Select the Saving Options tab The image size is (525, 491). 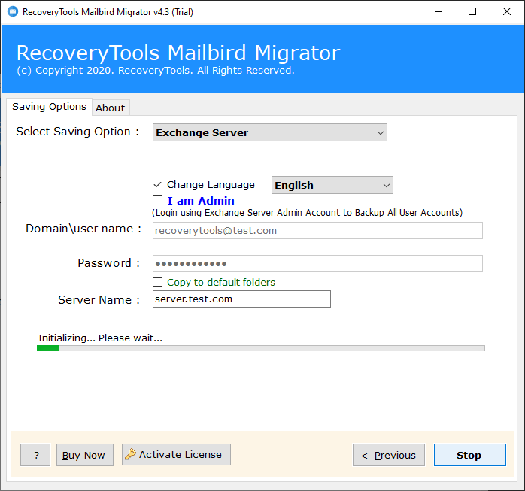(x=49, y=107)
